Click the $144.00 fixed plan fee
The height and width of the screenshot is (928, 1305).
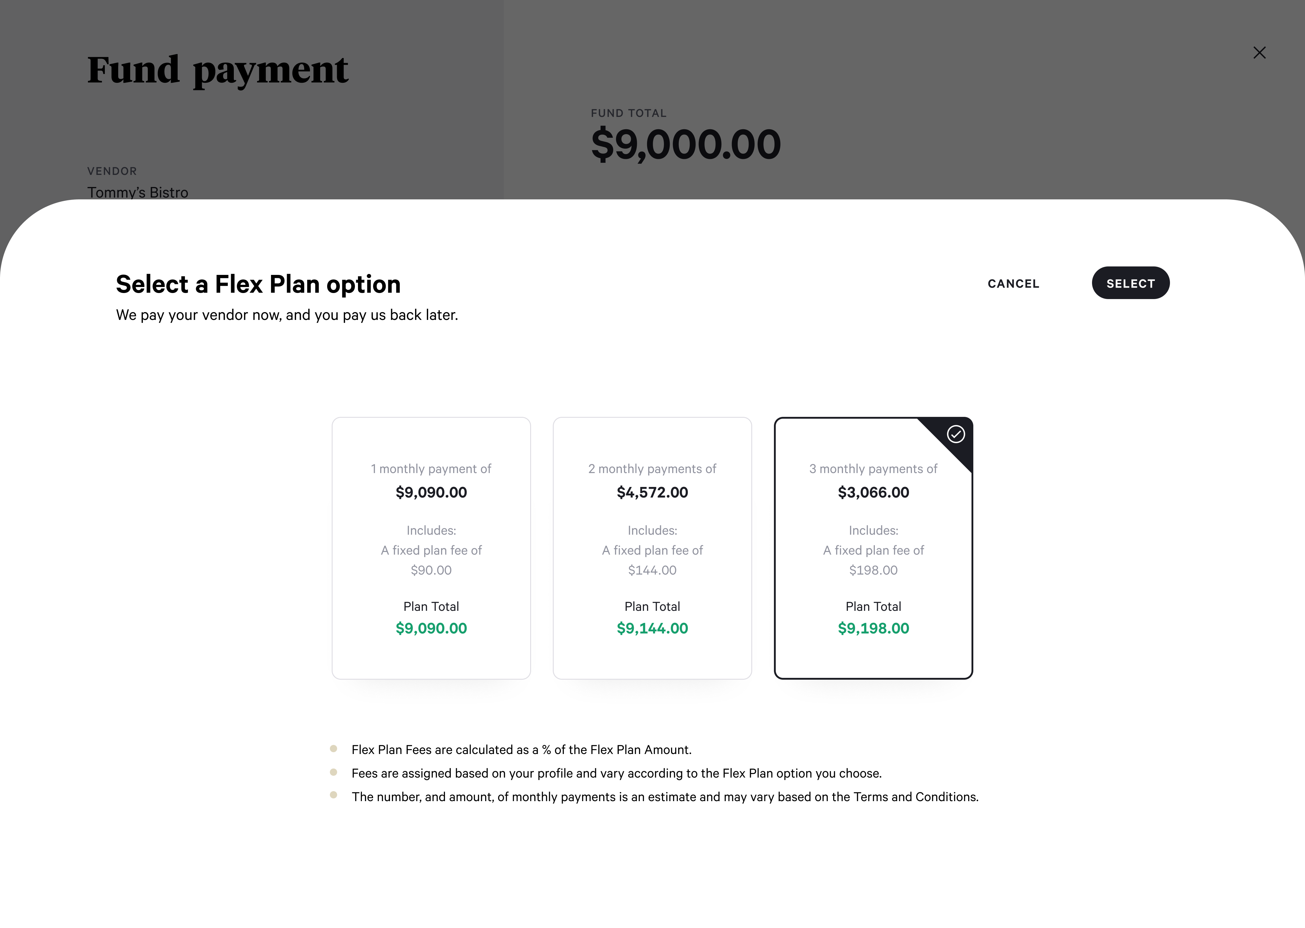coord(652,570)
